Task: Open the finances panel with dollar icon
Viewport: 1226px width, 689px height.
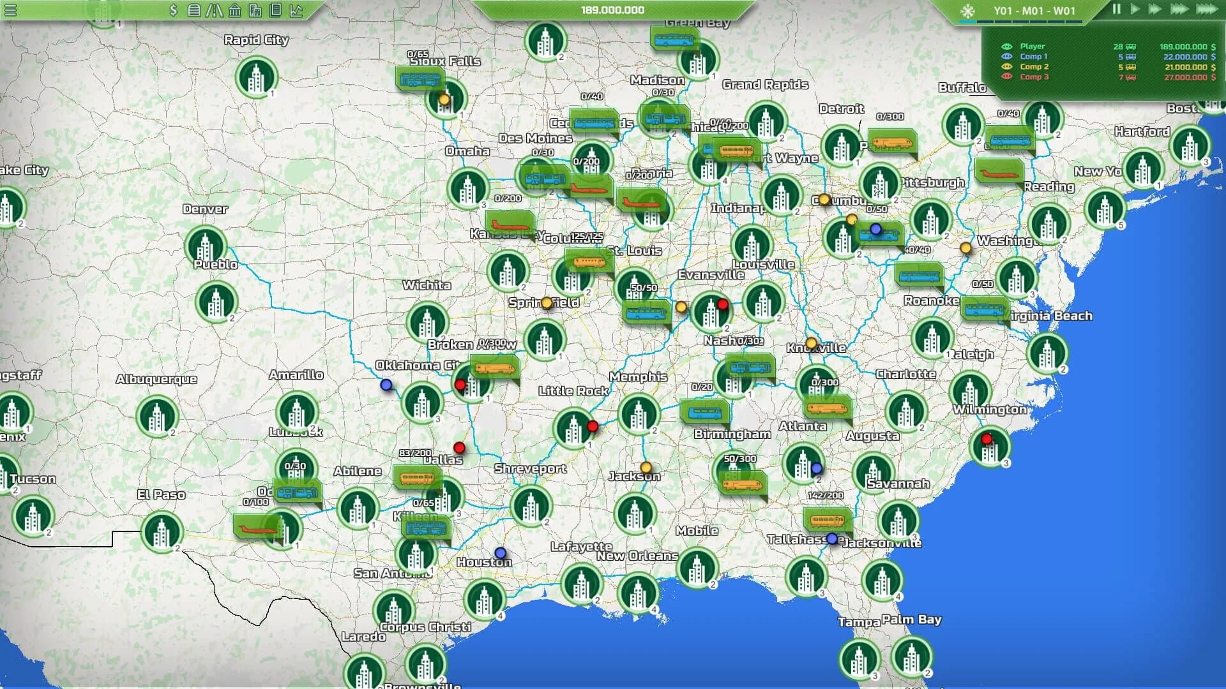Action: coord(173,11)
